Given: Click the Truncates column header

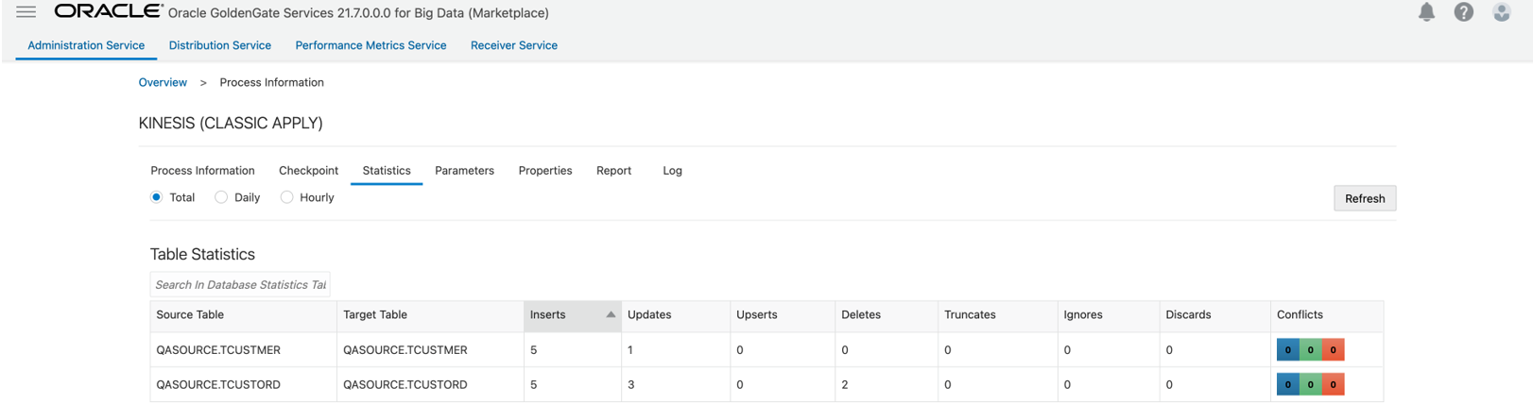Looking at the screenshot, I should point(997,315).
